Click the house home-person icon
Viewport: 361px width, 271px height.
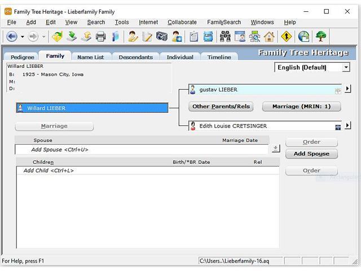269,37
